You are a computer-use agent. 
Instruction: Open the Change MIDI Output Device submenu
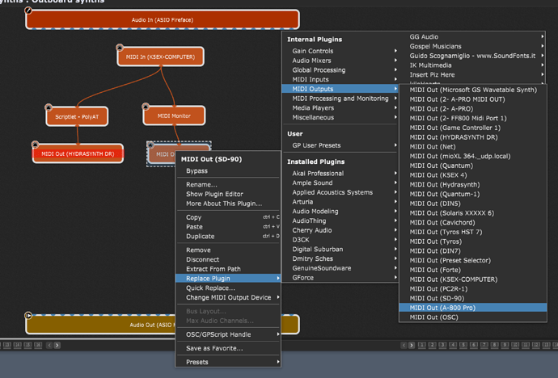[x=228, y=297]
